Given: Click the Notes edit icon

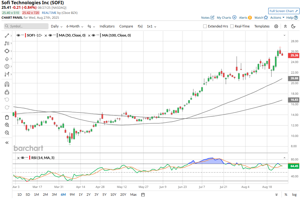Looking at the screenshot, I should 212,17.
